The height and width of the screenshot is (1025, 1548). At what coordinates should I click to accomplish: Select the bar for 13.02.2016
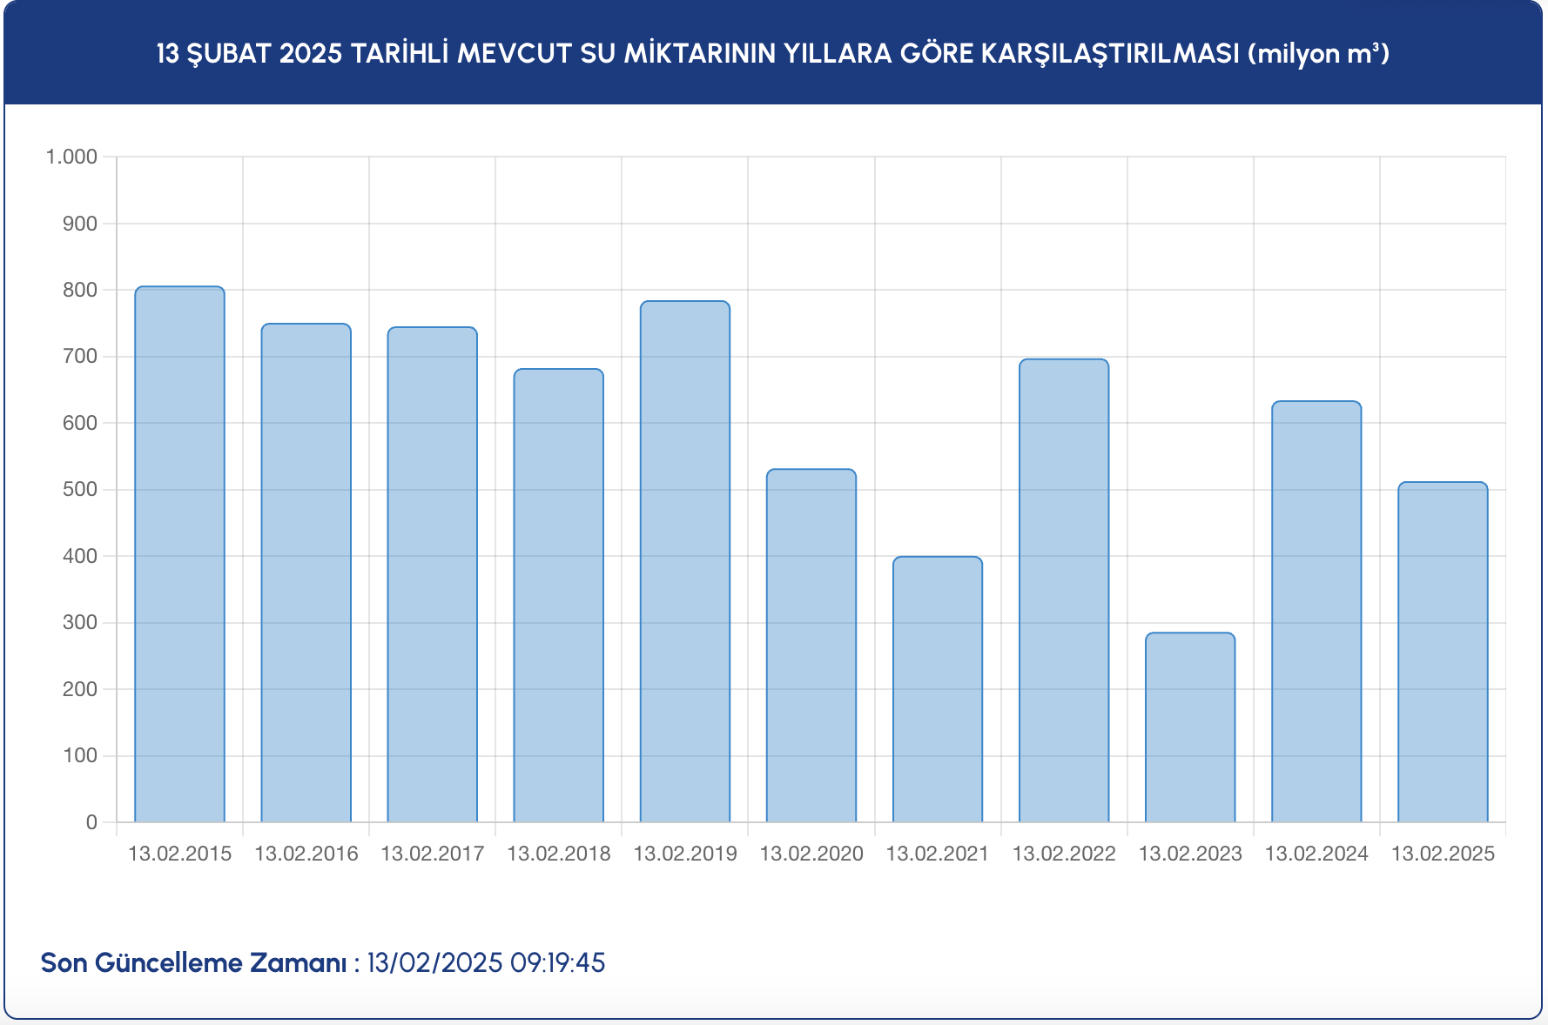click(306, 573)
